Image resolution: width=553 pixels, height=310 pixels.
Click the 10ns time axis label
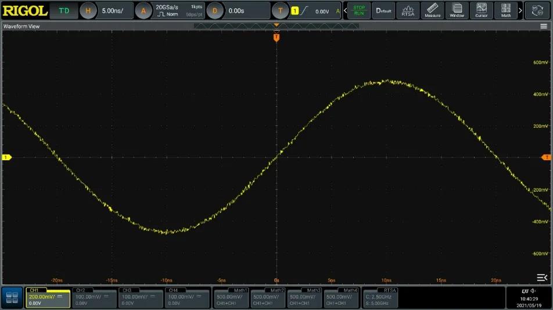pyautogui.click(x=386, y=280)
